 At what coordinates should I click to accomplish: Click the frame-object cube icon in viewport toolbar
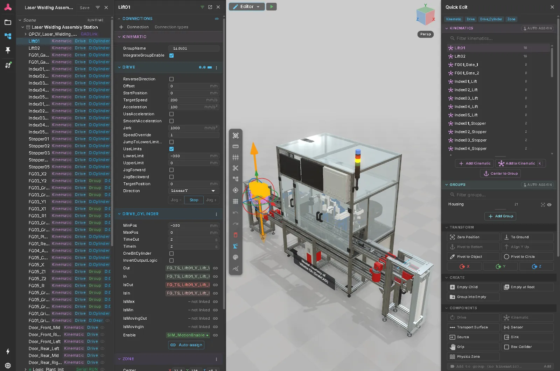(x=236, y=136)
